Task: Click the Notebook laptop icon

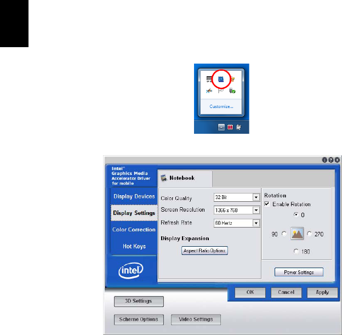Action: (x=164, y=178)
